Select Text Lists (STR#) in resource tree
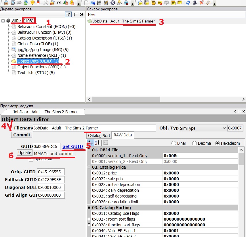This screenshot has width=246, height=237. click(36, 73)
